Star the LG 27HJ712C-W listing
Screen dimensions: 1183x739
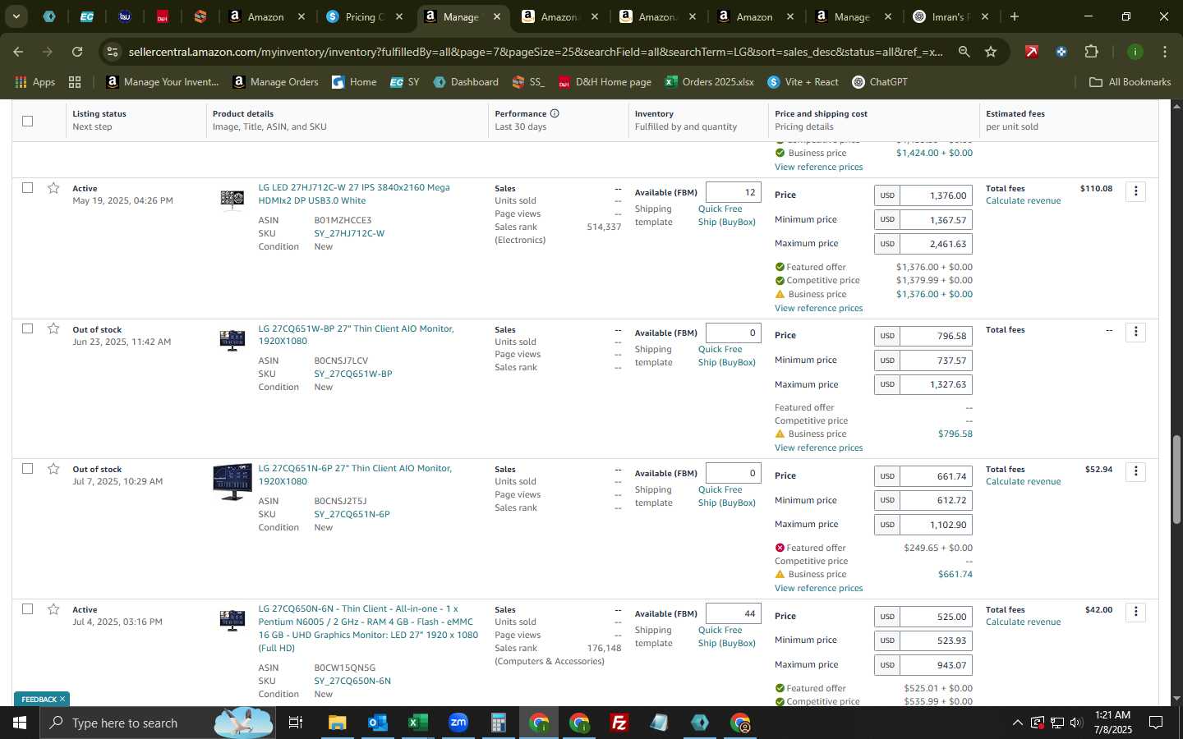click(x=53, y=188)
